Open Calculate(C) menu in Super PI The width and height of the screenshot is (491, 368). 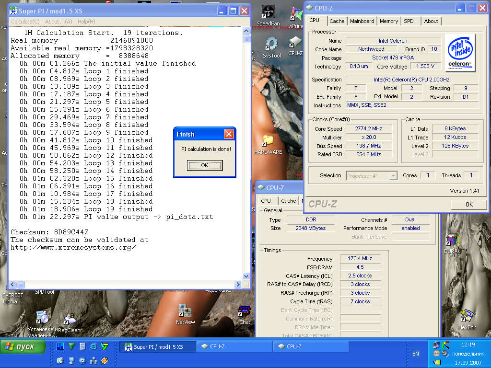tap(25, 21)
